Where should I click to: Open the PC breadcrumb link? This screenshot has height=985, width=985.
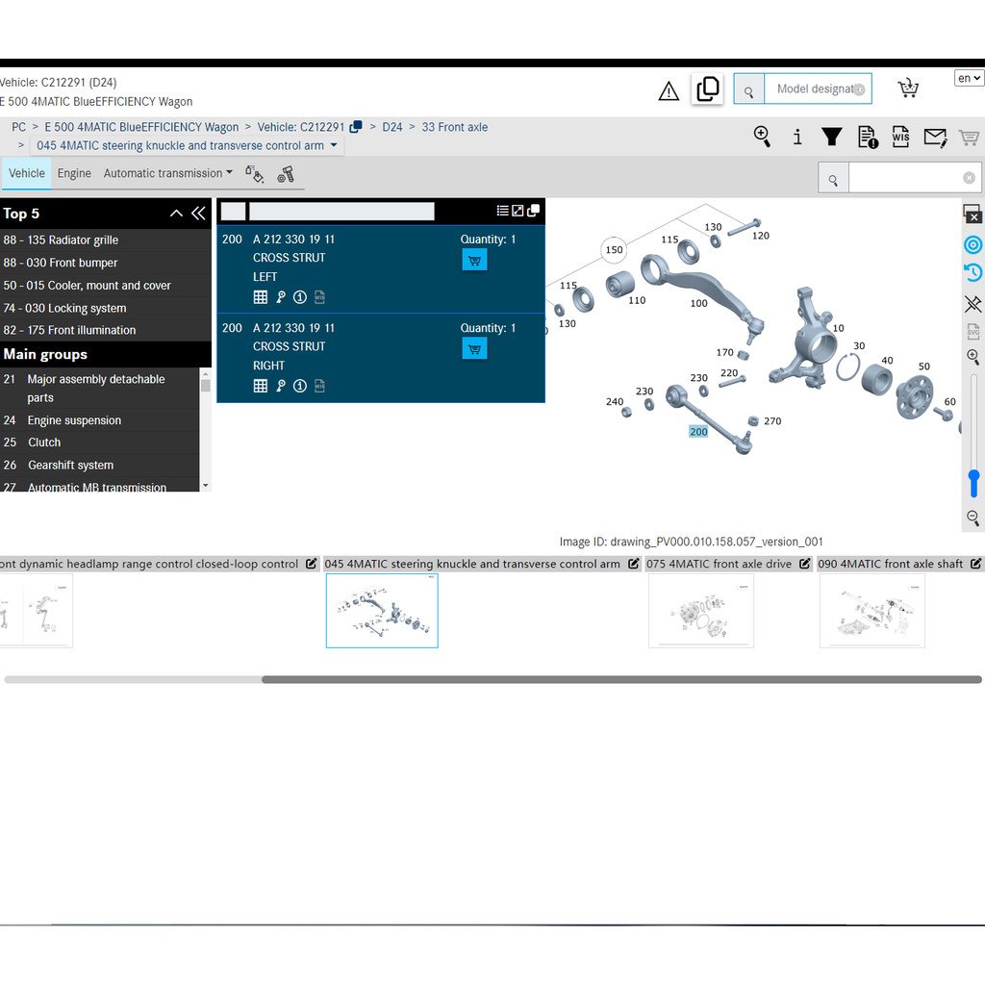(x=19, y=127)
